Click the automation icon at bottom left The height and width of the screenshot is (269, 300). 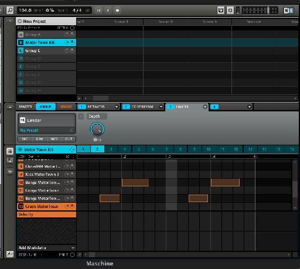pos(10,254)
